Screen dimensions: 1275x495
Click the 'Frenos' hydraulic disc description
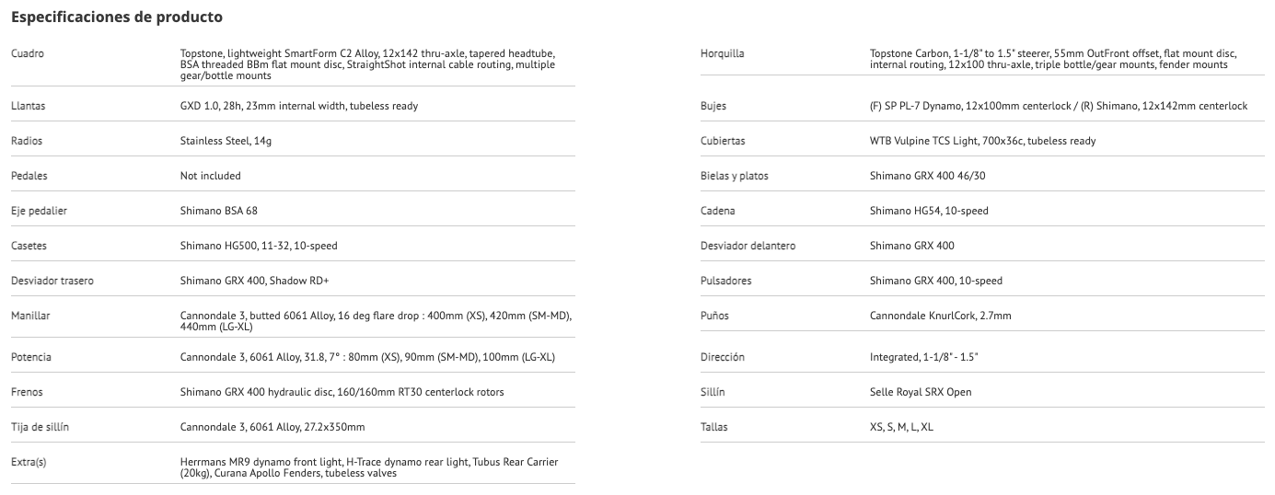[x=342, y=392]
